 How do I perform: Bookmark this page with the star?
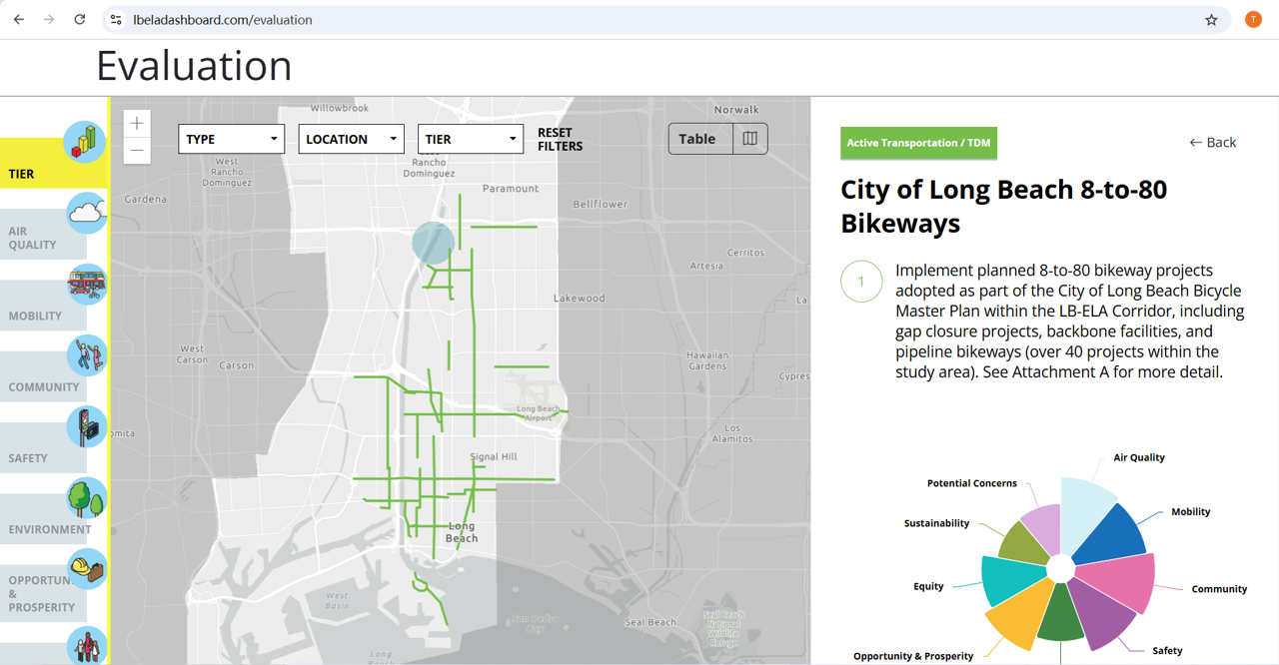pyautogui.click(x=1211, y=19)
